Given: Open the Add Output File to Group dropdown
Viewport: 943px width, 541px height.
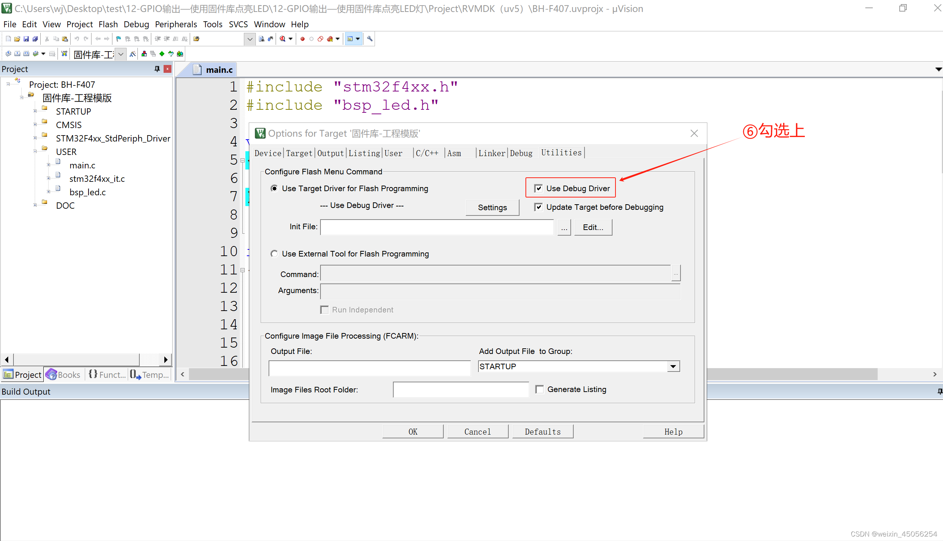Looking at the screenshot, I should [673, 366].
